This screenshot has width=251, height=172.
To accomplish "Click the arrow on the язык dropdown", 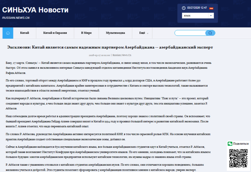I will click(x=211, y=16).
